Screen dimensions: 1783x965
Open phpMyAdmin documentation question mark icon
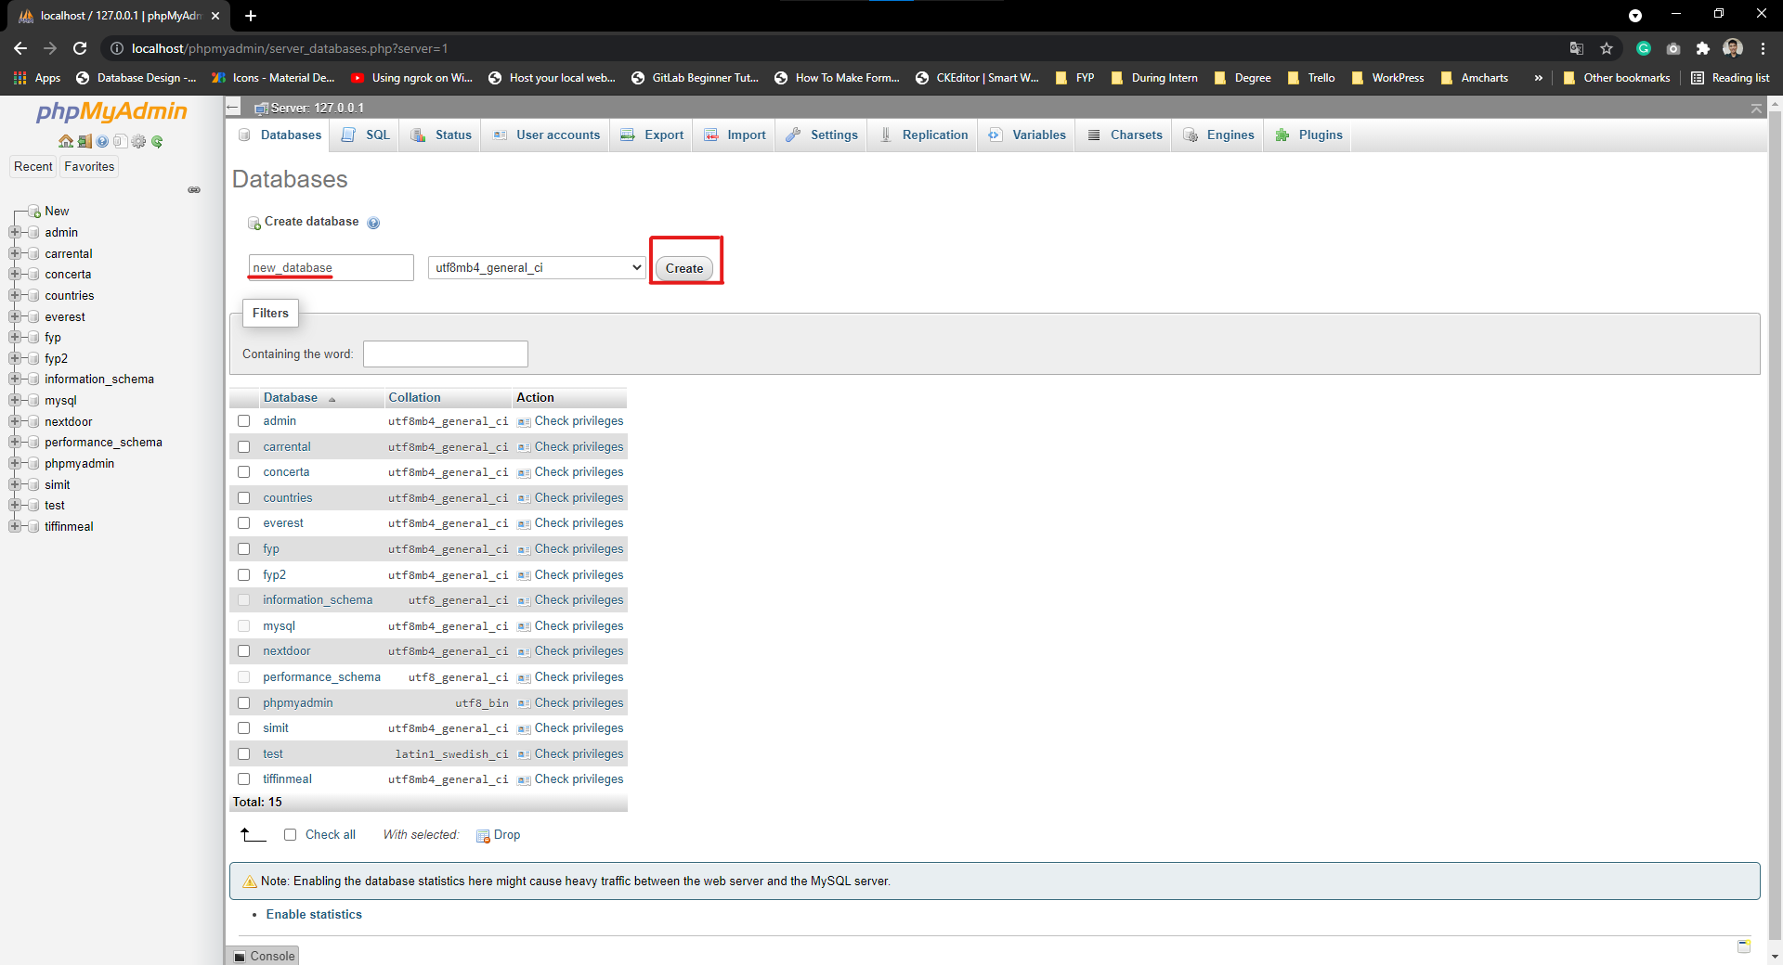click(102, 141)
